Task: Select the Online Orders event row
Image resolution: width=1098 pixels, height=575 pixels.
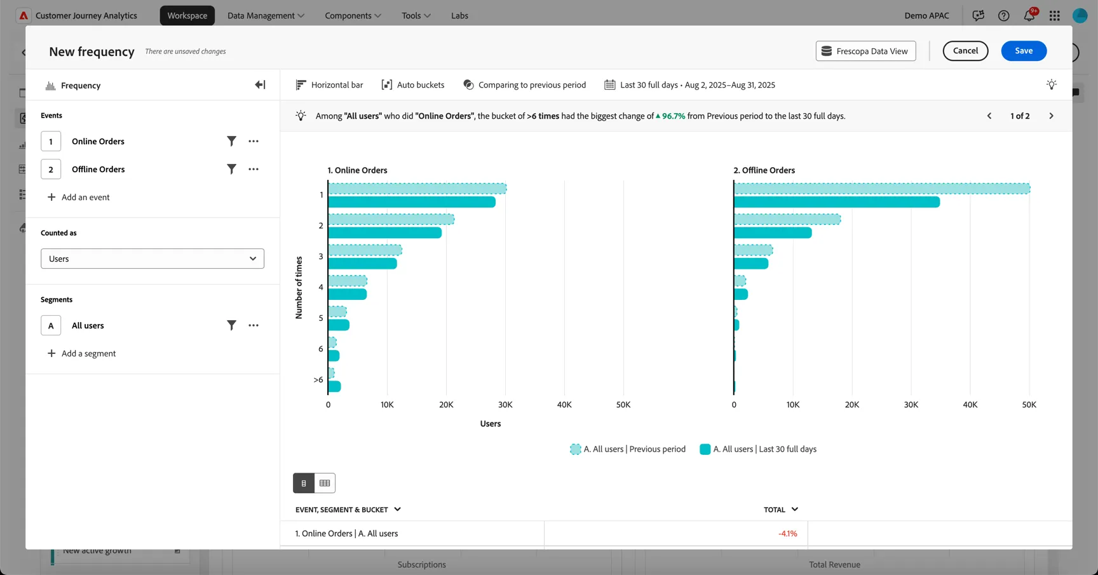Action: click(152, 141)
